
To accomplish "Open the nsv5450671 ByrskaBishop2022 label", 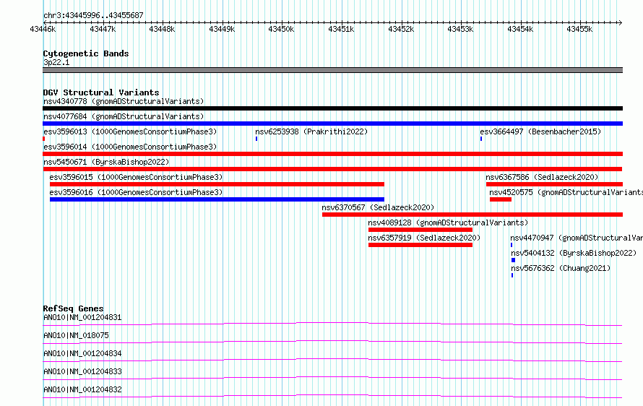I will (x=106, y=162).
